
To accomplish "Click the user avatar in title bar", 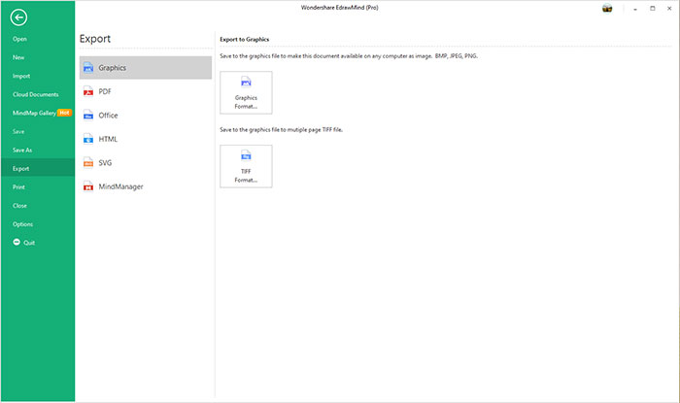I will click(x=608, y=8).
